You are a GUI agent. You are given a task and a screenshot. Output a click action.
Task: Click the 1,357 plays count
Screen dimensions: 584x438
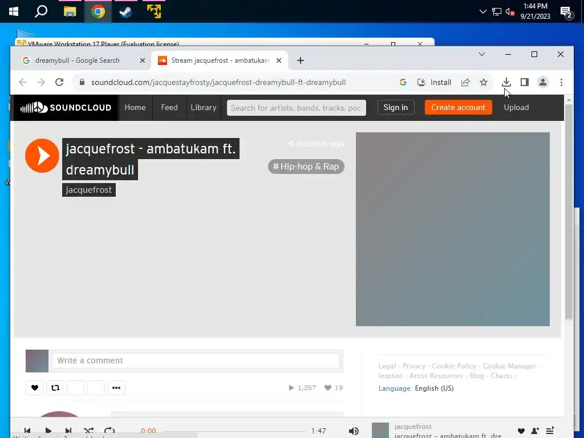click(302, 388)
